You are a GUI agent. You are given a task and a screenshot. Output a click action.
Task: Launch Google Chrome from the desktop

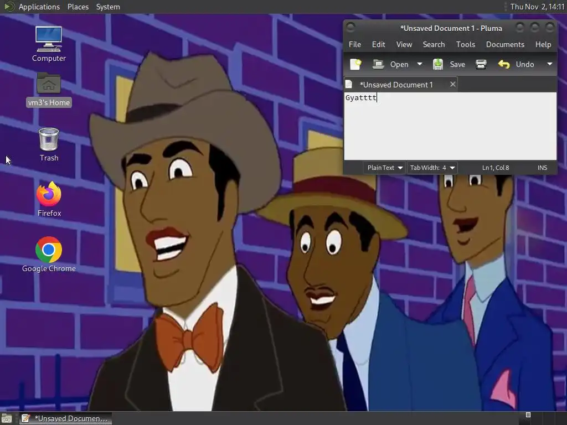coord(49,255)
